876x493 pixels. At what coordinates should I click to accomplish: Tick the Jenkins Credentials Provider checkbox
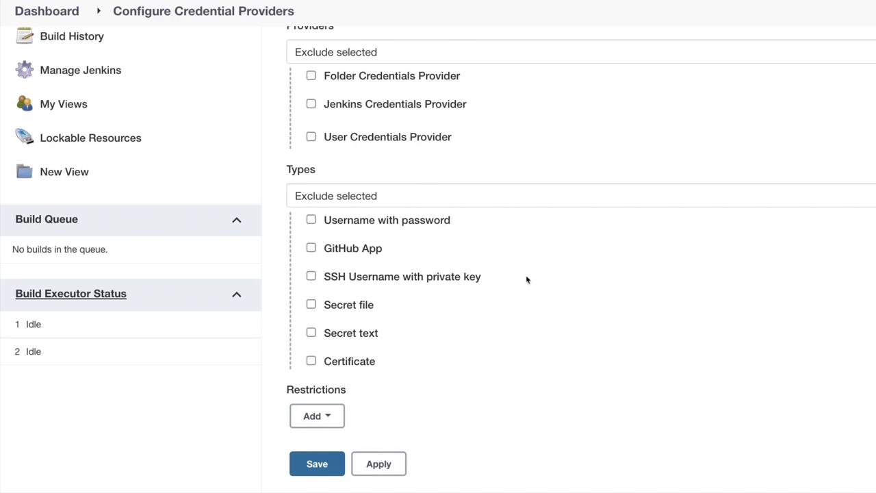311,103
